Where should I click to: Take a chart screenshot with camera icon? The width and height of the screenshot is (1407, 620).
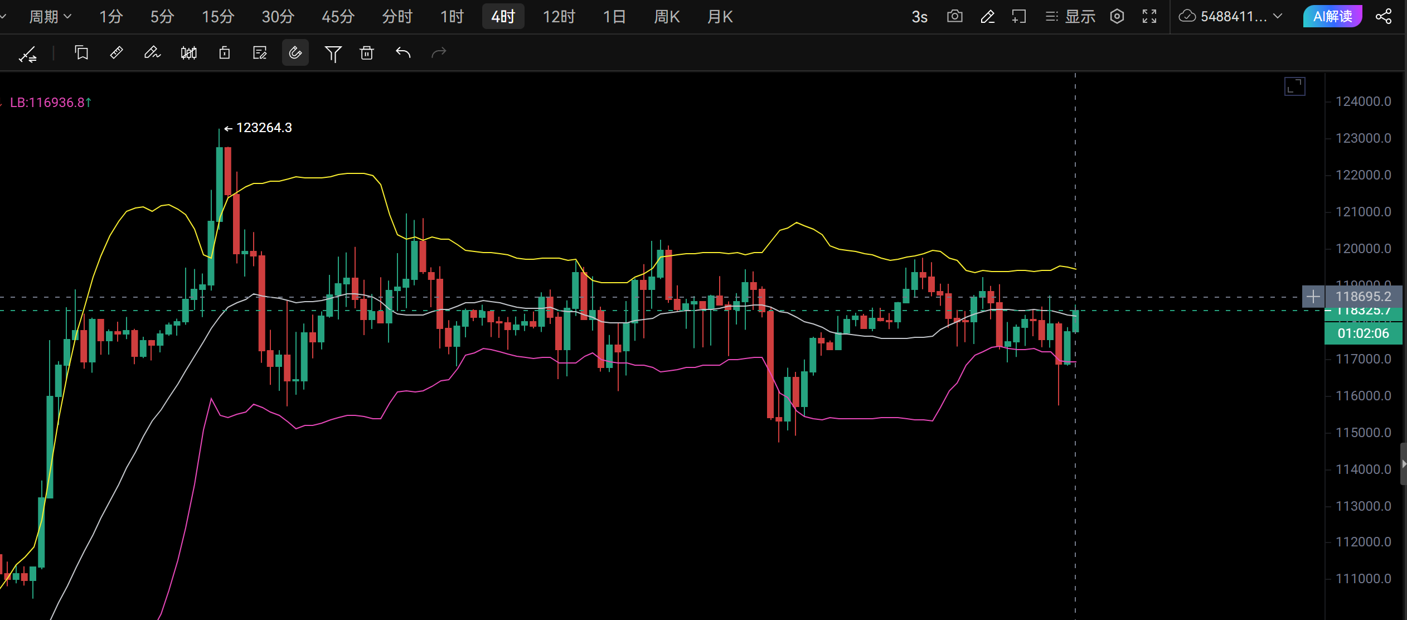point(955,17)
